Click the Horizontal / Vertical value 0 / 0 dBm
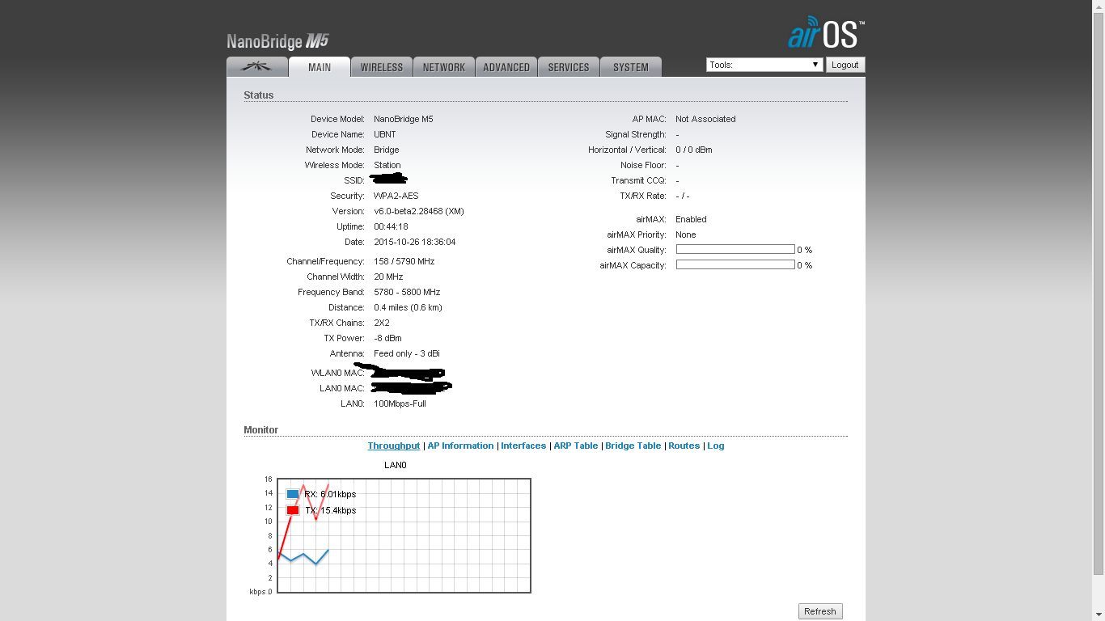Screen dimensions: 1105x621 (694, 150)
